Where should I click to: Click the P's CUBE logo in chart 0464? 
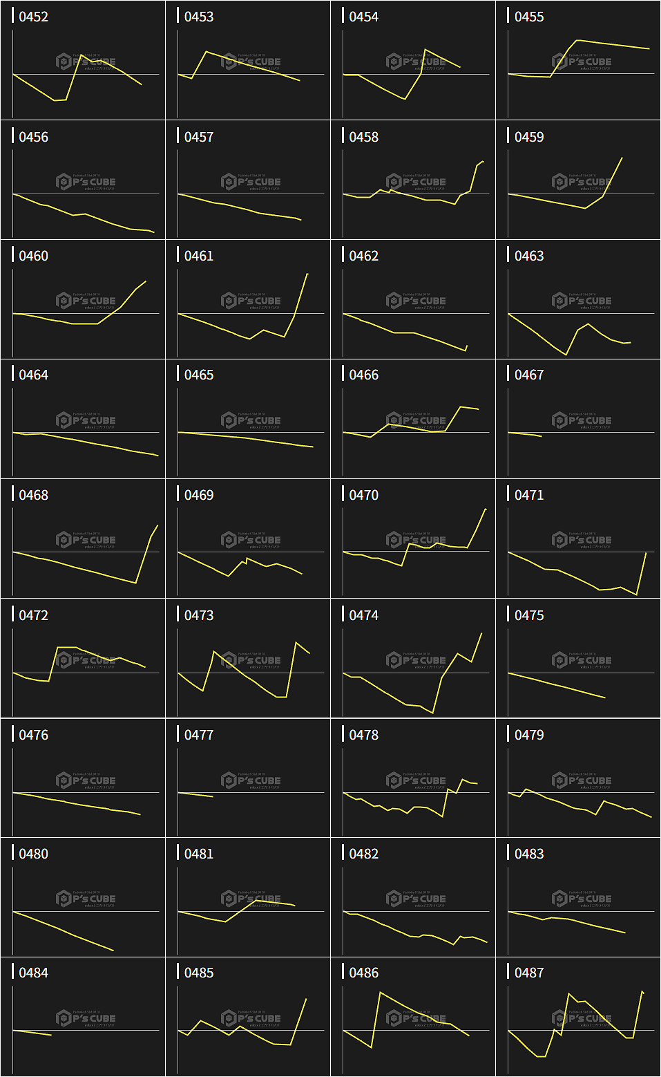[x=86, y=420]
